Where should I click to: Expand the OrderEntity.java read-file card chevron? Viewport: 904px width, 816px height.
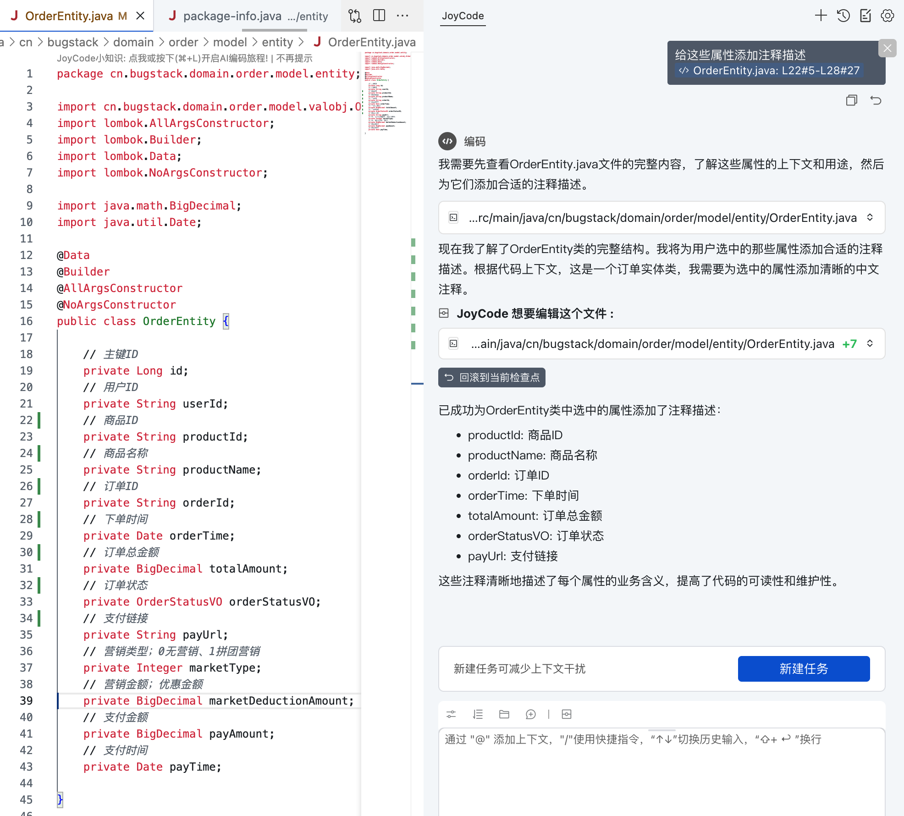870,218
